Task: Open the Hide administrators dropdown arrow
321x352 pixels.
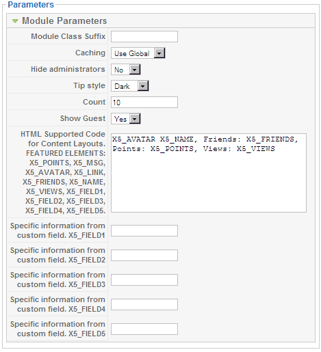Action: [135, 70]
